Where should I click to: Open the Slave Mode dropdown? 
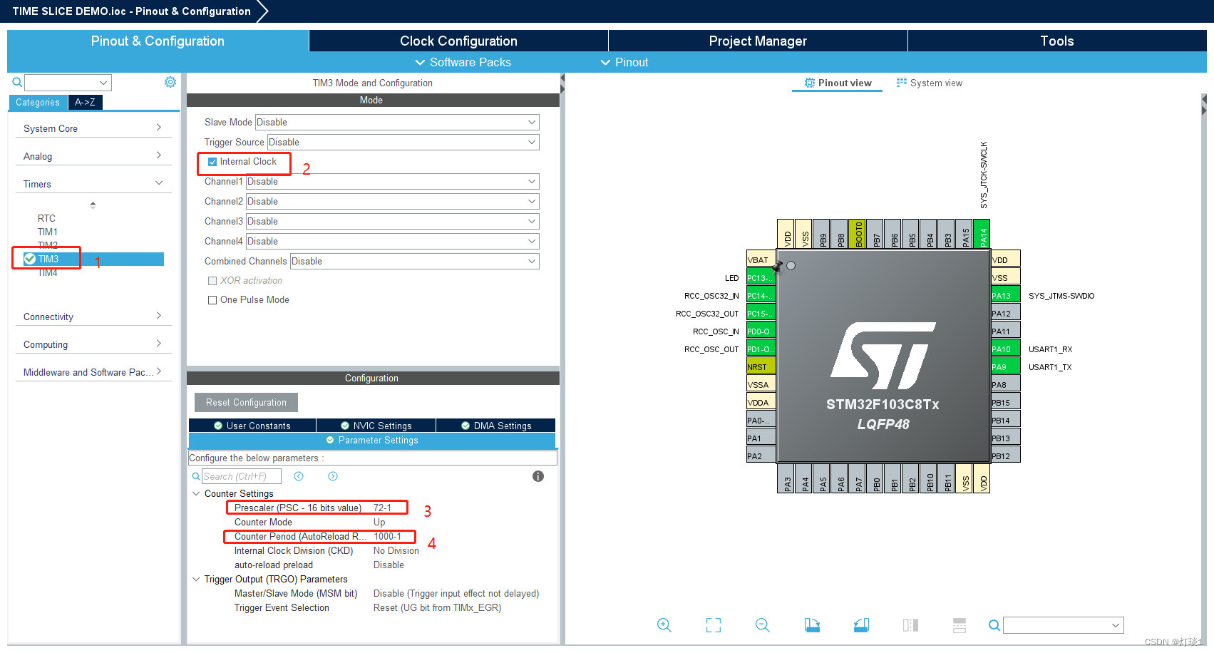click(397, 122)
